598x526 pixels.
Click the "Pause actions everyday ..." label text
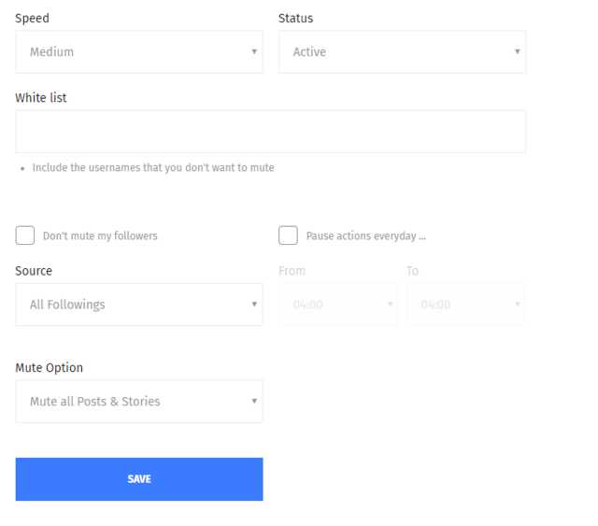coord(366,236)
